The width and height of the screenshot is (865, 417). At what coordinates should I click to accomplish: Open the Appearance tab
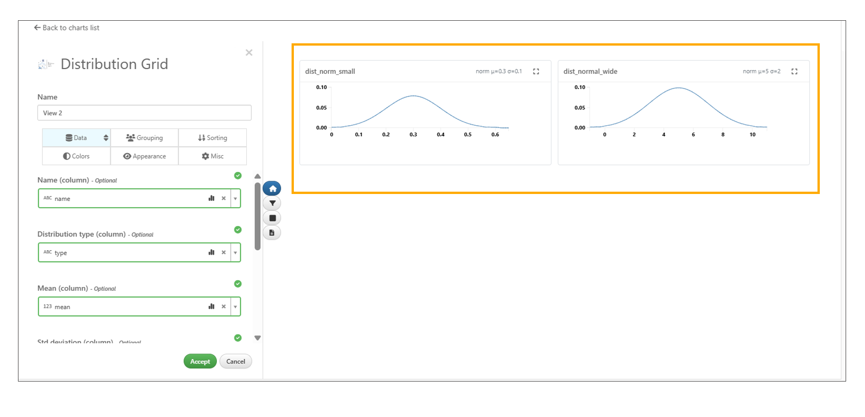click(144, 156)
